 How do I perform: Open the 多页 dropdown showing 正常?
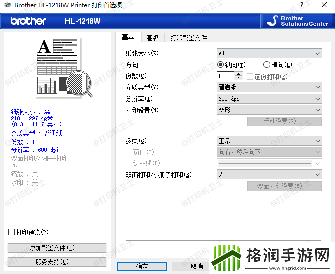[x=269, y=141]
